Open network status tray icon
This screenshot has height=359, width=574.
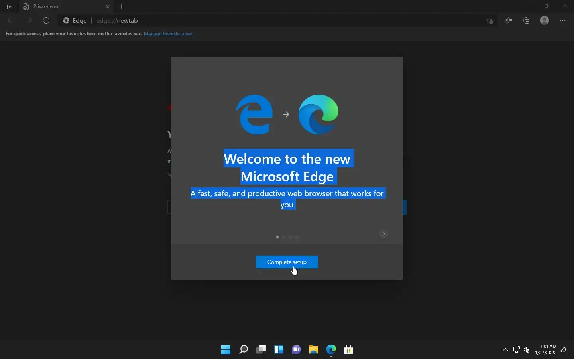[517, 350]
